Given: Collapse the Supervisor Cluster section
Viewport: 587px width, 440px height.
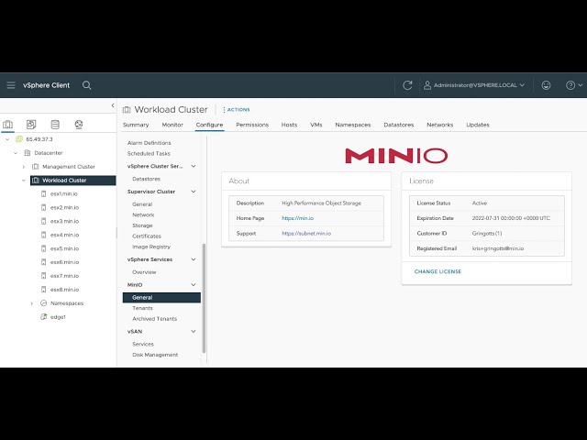Looking at the screenshot, I should (x=194, y=192).
